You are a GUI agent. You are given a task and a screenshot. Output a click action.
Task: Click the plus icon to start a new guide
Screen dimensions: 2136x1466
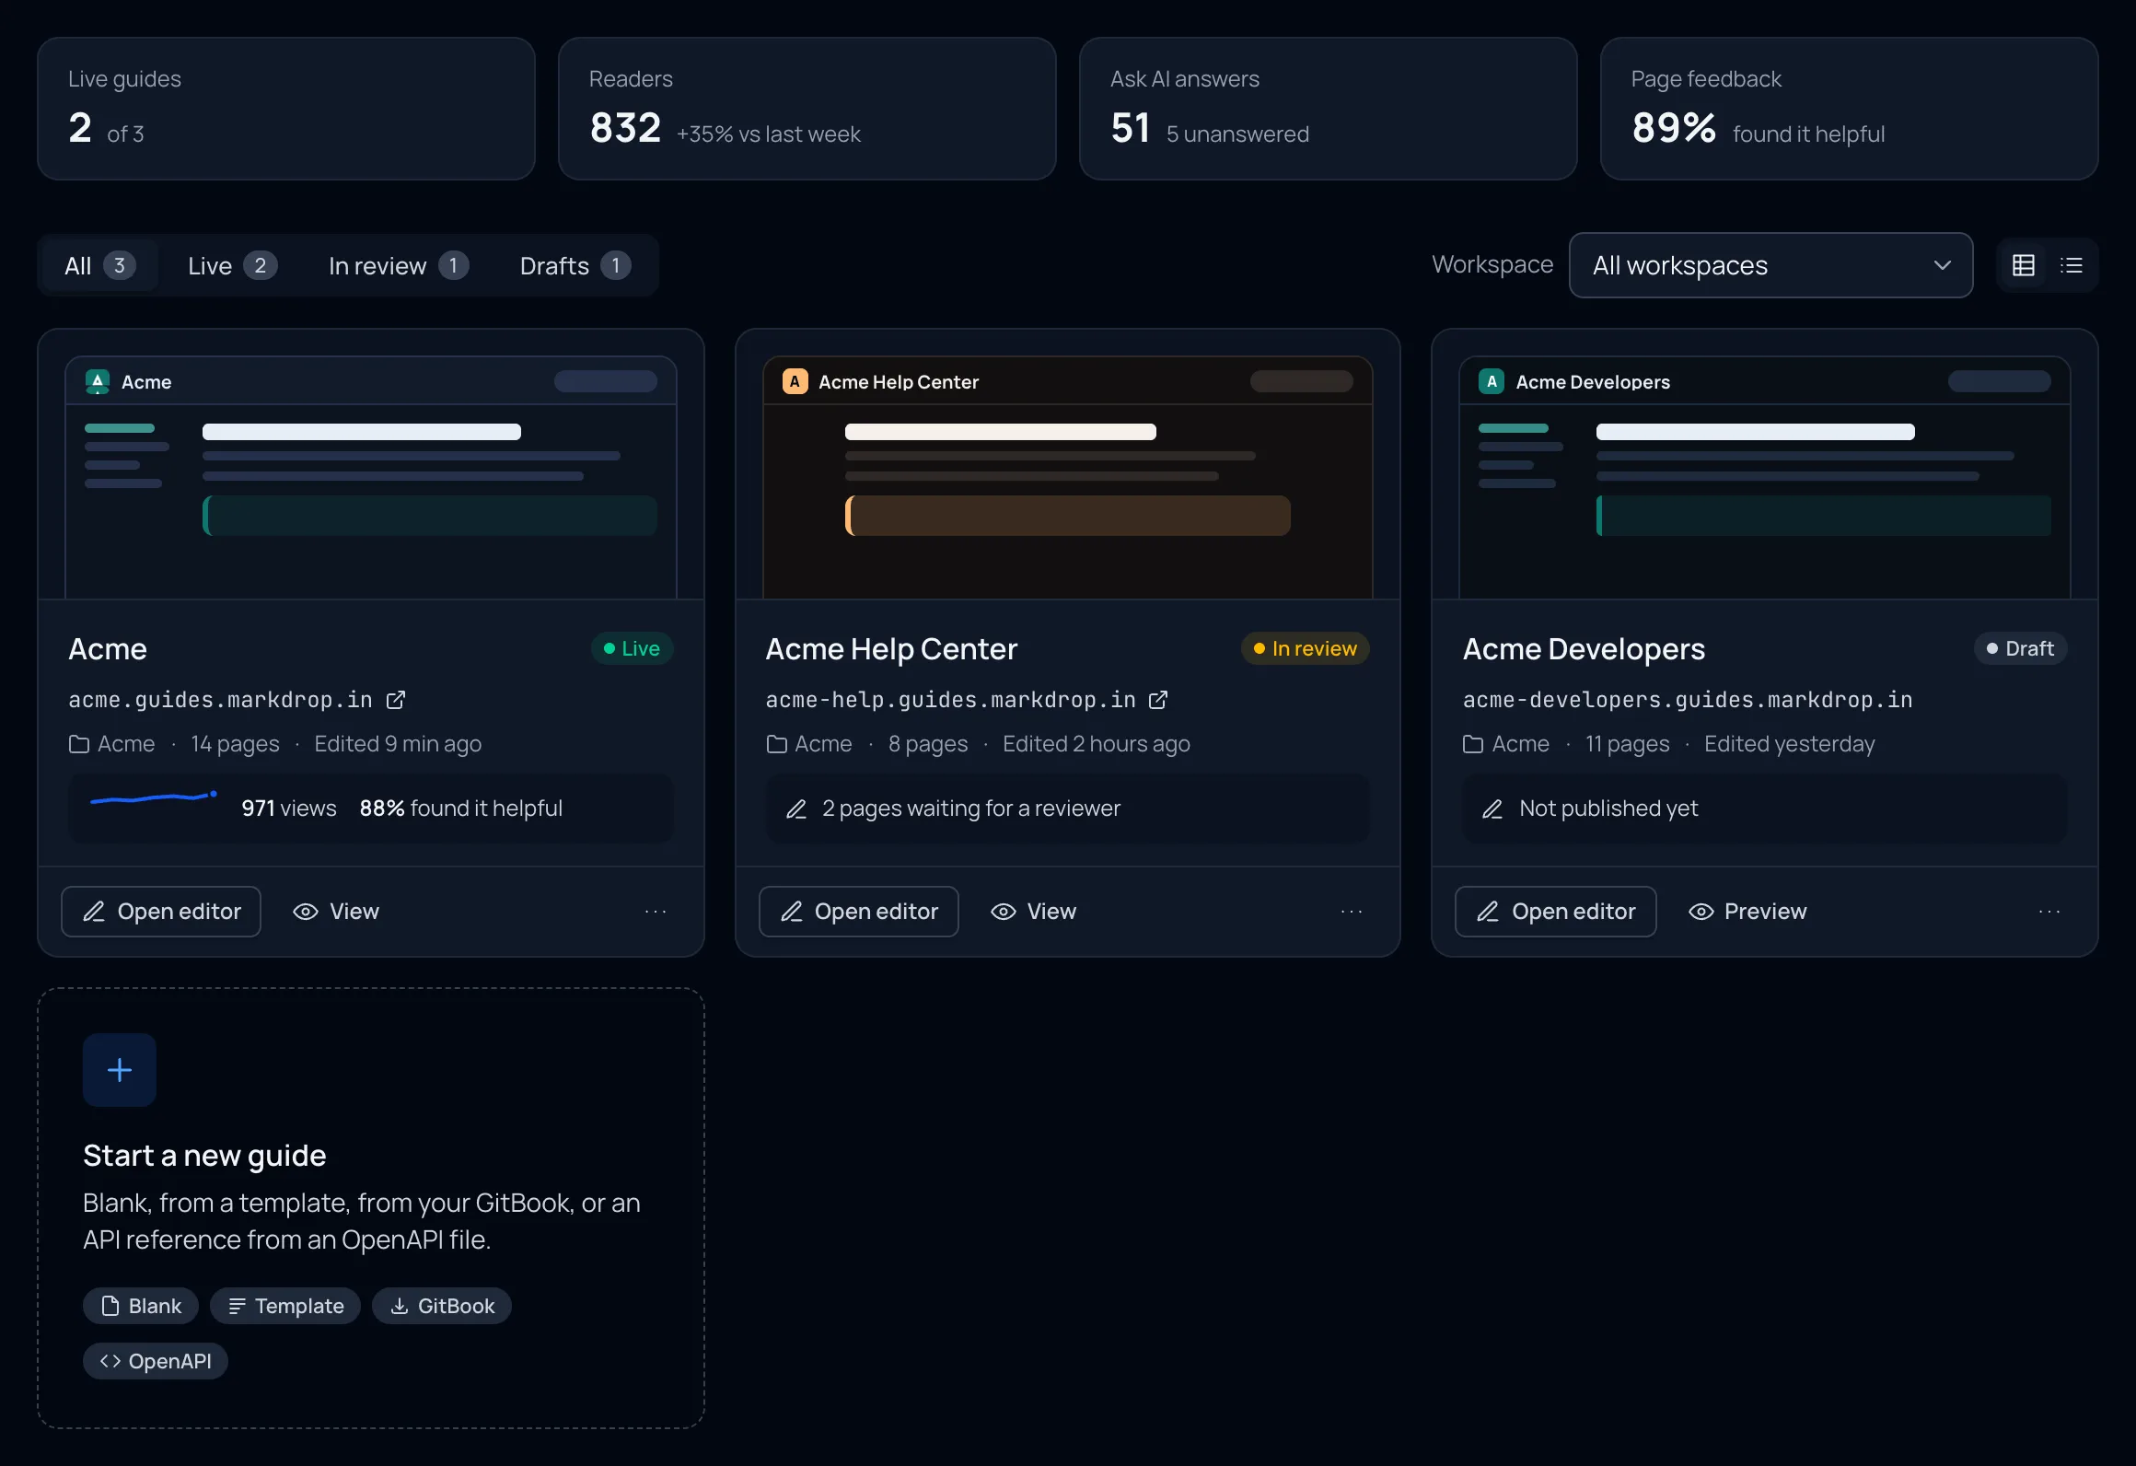coord(120,1070)
